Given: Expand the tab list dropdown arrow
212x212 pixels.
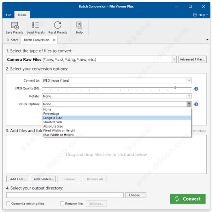Looking at the screenshot, I should click(x=207, y=40).
